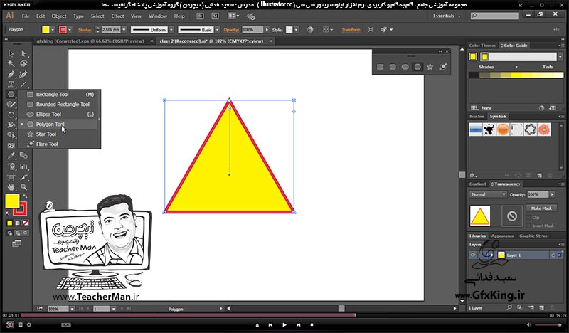Viewport: 569px width, 333px height.
Task: Select the Lasso tool
Action: (x=23, y=63)
